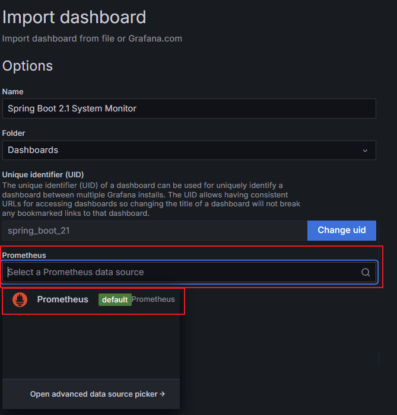The height and width of the screenshot is (415, 397).
Task: Select the Prometheus default data source option
Action: pyautogui.click(x=91, y=299)
